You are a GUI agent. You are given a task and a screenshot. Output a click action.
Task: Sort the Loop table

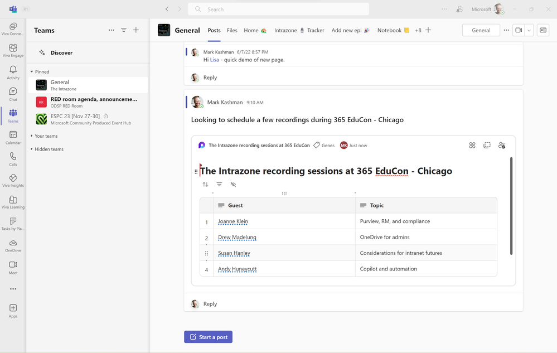205,185
